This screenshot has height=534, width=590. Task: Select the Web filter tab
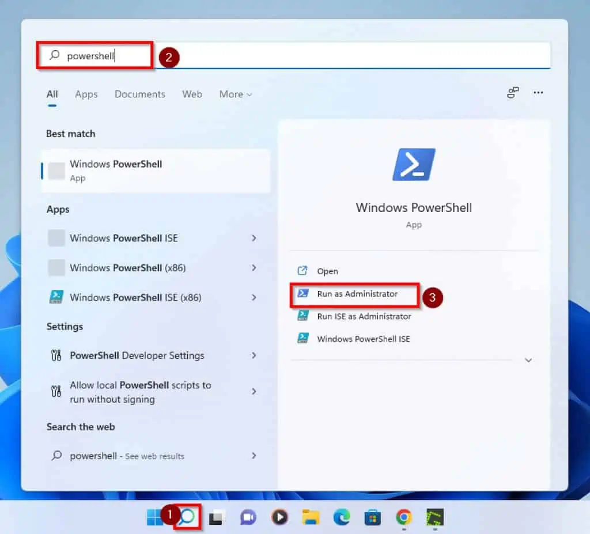tap(192, 94)
